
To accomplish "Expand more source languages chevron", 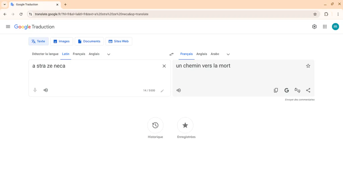I will (109, 54).
